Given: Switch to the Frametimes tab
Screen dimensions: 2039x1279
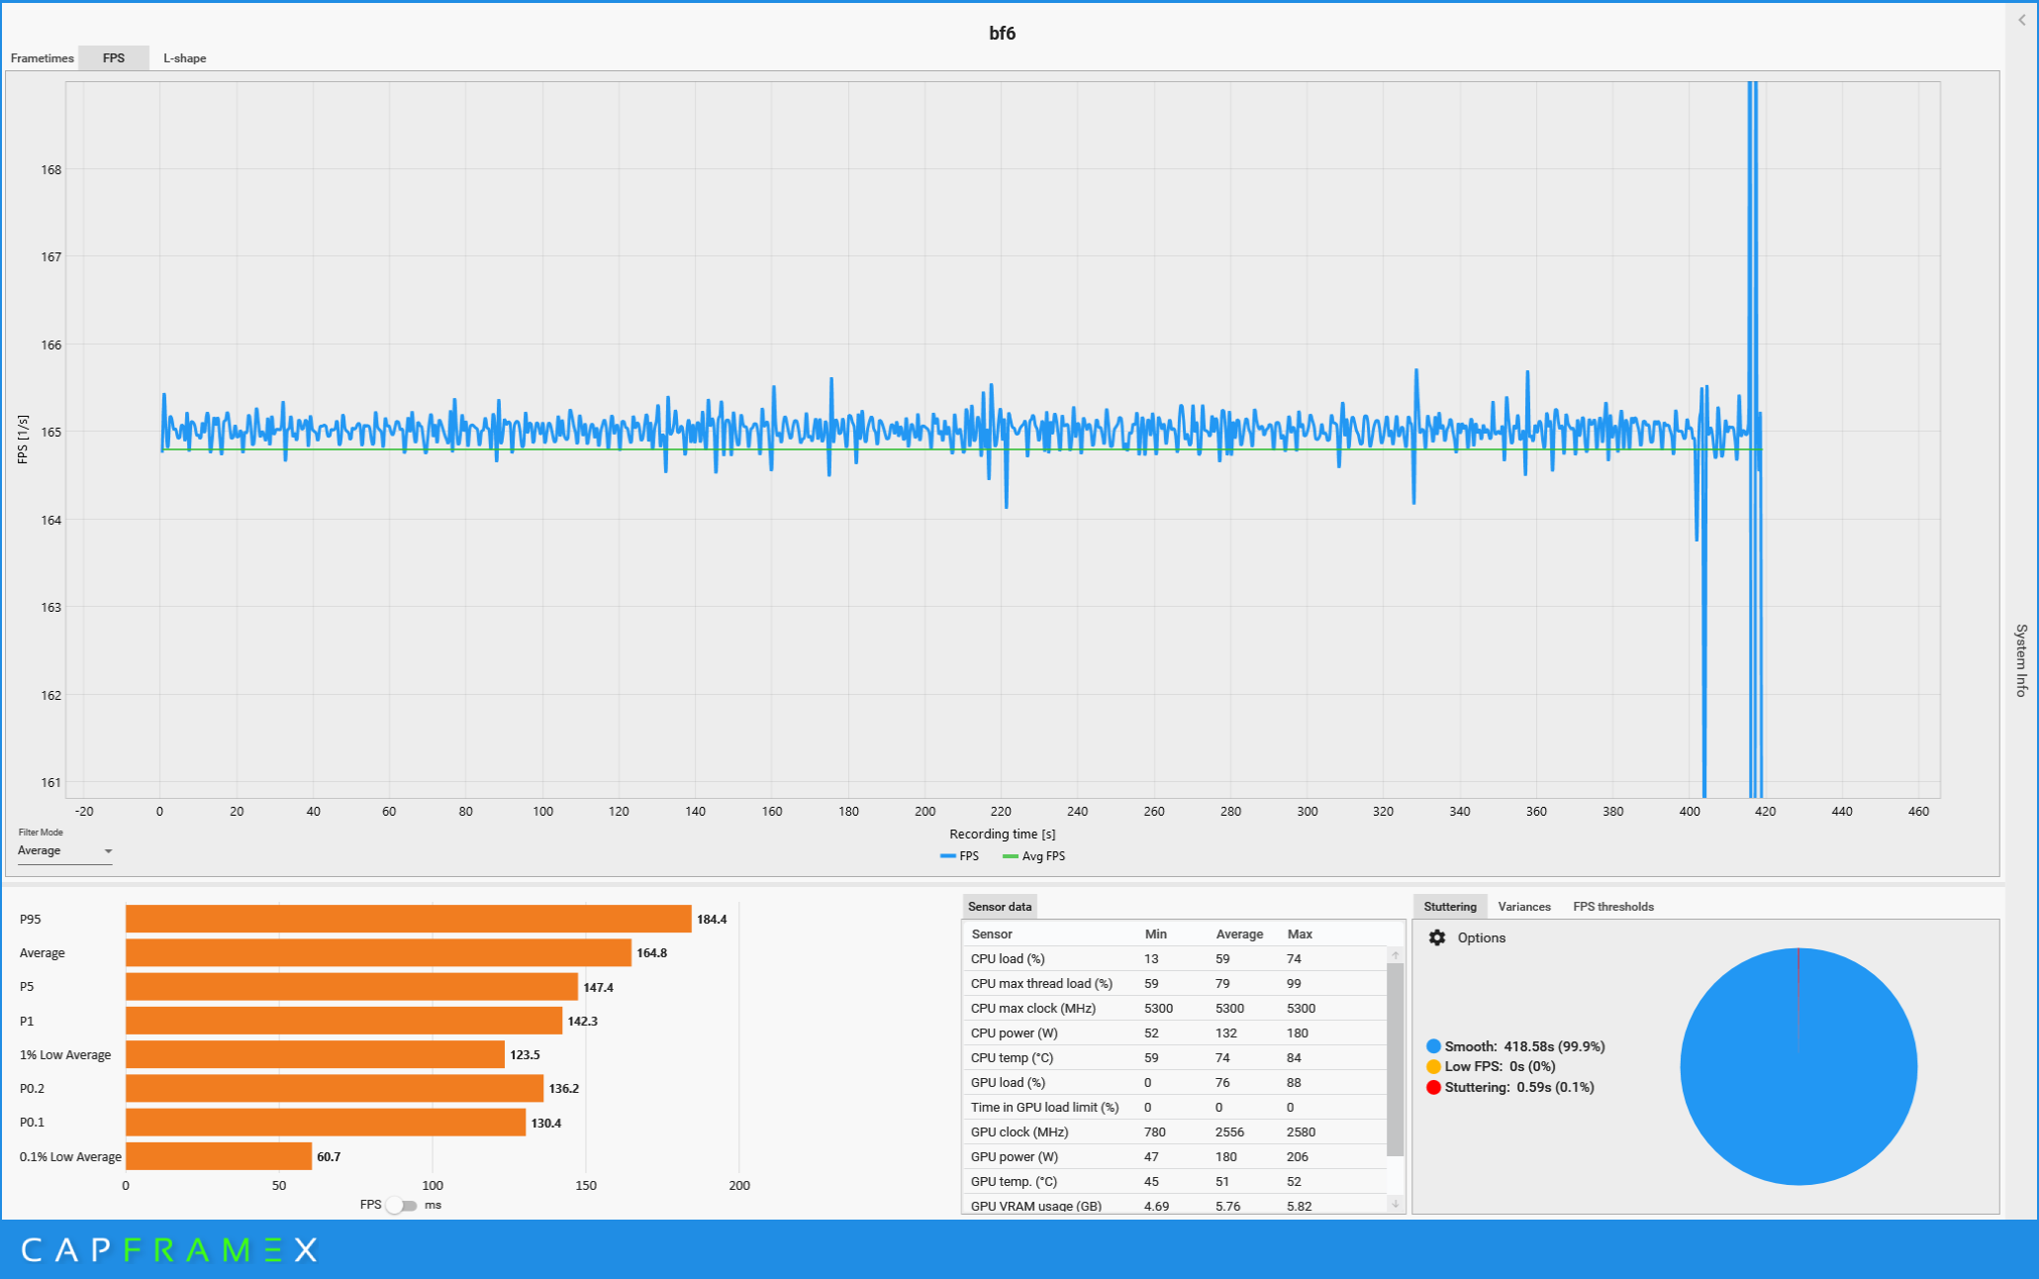Looking at the screenshot, I should coord(42,58).
